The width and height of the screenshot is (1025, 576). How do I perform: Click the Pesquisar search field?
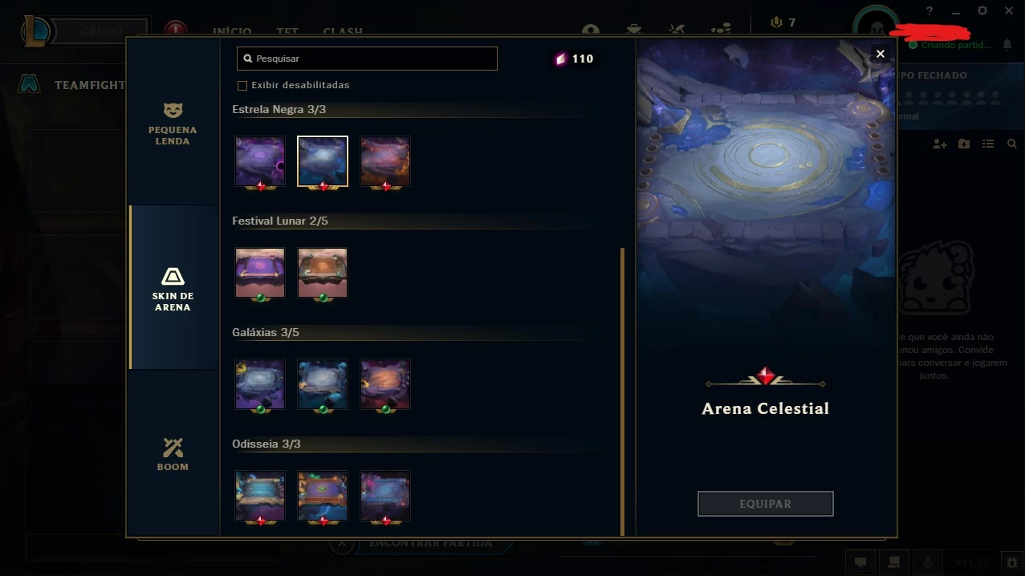[367, 59]
